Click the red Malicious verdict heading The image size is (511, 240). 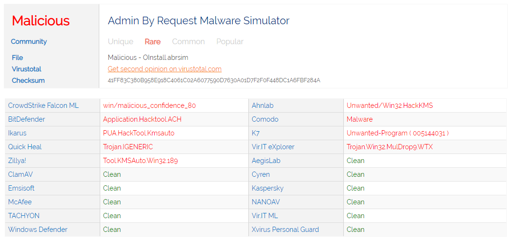[x=41, y=21]
